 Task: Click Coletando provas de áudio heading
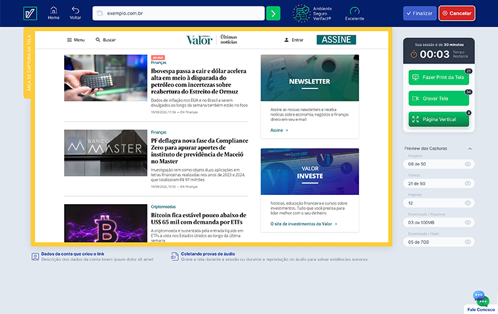(x=208, y=254)
